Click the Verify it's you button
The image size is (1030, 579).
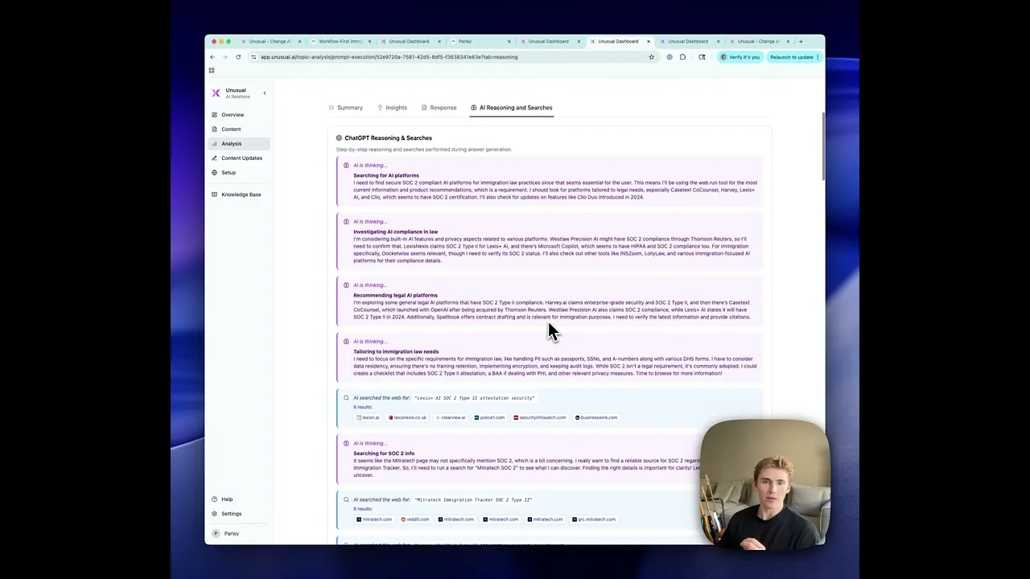tap(740, 57)
